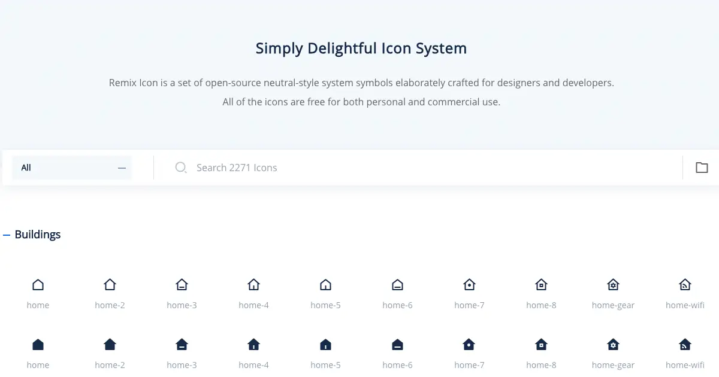Select the home-5 line icon
719x377 pixels.
pos(325,284)
